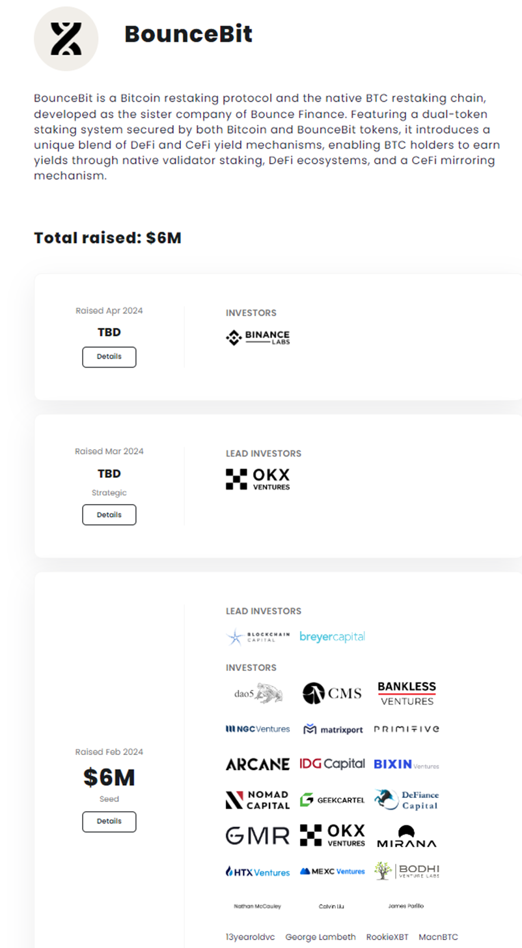Viewport: 522px width, 948px height.
Task: Click the IDG Capital logo
Action: (x=332, y=764)
